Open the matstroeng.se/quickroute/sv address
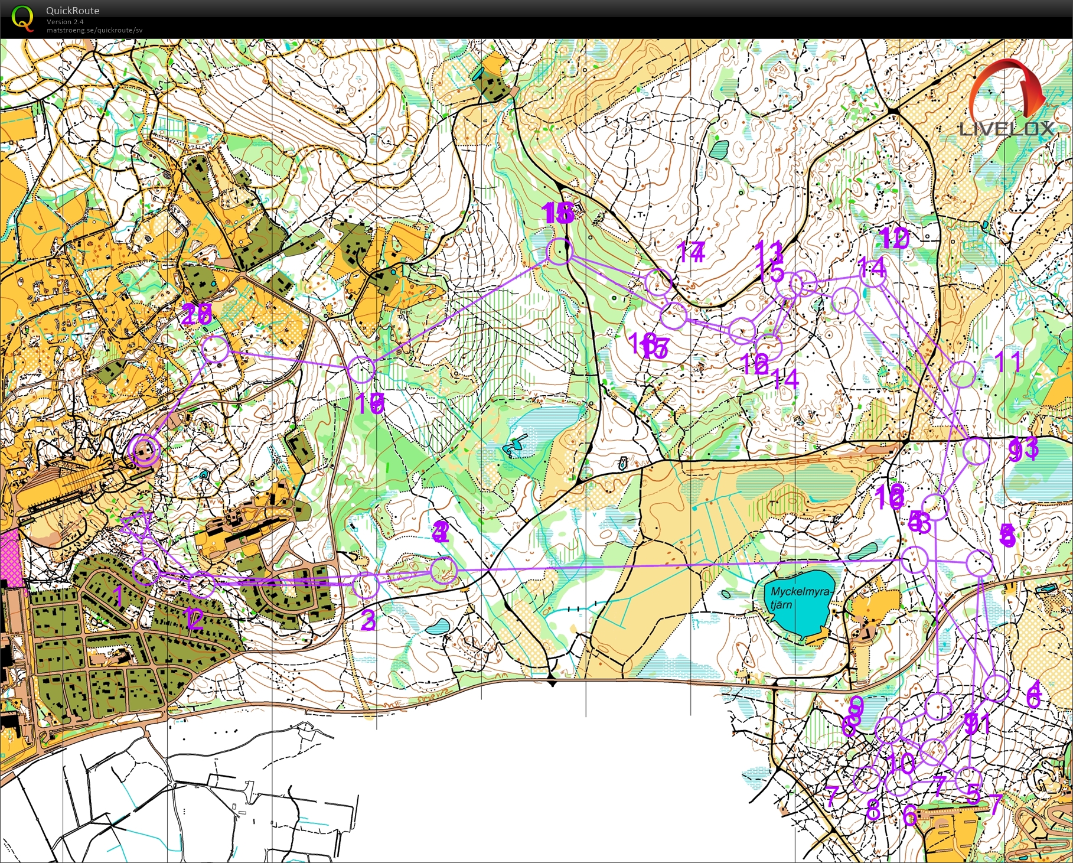The width and height of the screenshot is (1073, 863). pyautogui.click(x=94, y=30)
